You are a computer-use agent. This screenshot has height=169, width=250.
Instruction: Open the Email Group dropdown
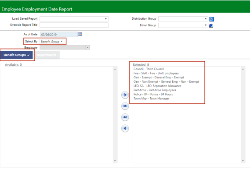click(x=183, y=25)
